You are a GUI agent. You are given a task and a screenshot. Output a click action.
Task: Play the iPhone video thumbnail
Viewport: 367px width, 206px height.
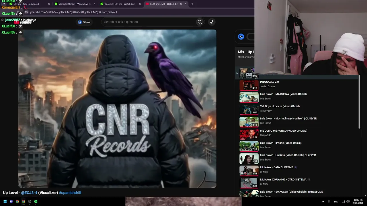click(x=249, y=146)
